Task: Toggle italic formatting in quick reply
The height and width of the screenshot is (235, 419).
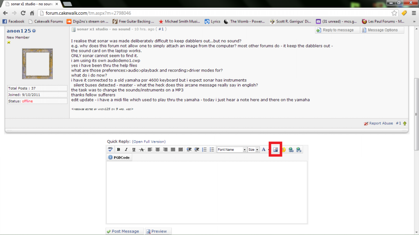Action: coord(126,150)
